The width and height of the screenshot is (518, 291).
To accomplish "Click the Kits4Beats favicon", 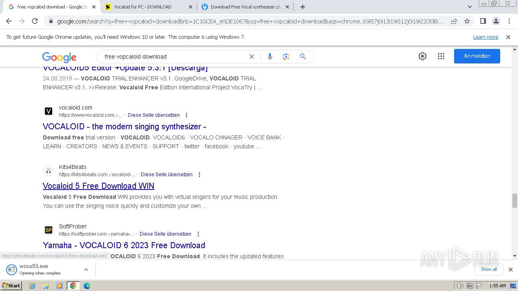I will tap(49, 171).
